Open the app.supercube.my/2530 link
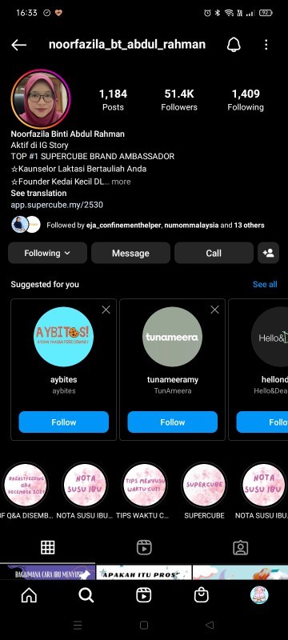 [57, 205]
